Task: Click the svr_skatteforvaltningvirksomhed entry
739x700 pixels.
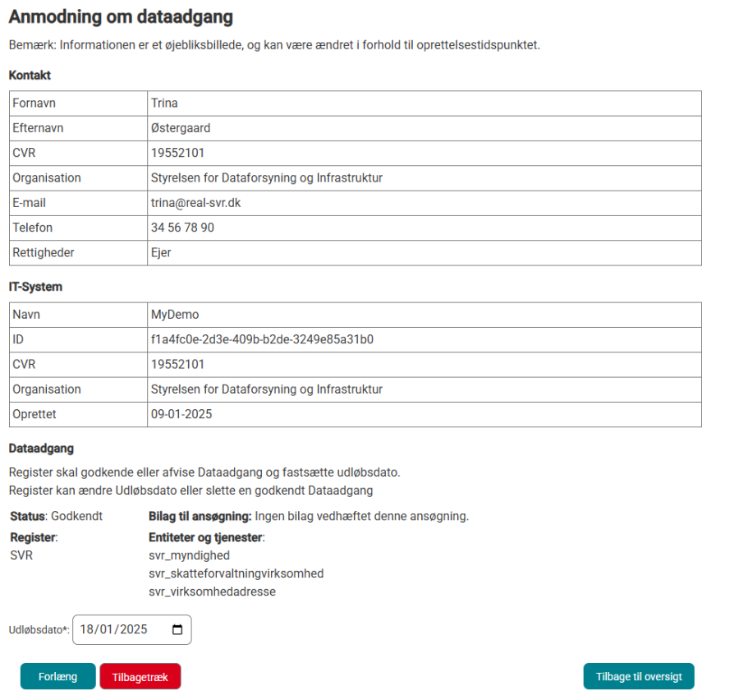Action: (236, 573)
